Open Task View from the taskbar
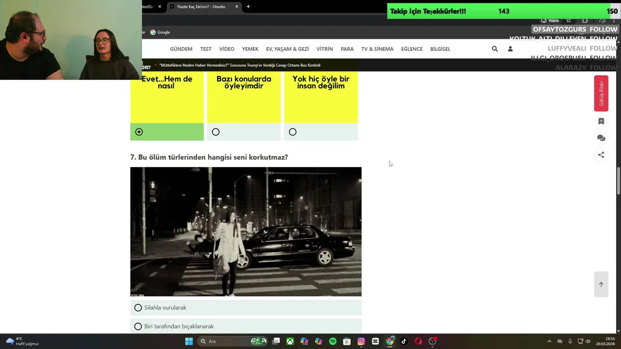Viewport: 621px width, 349px height. pos(276,341)
